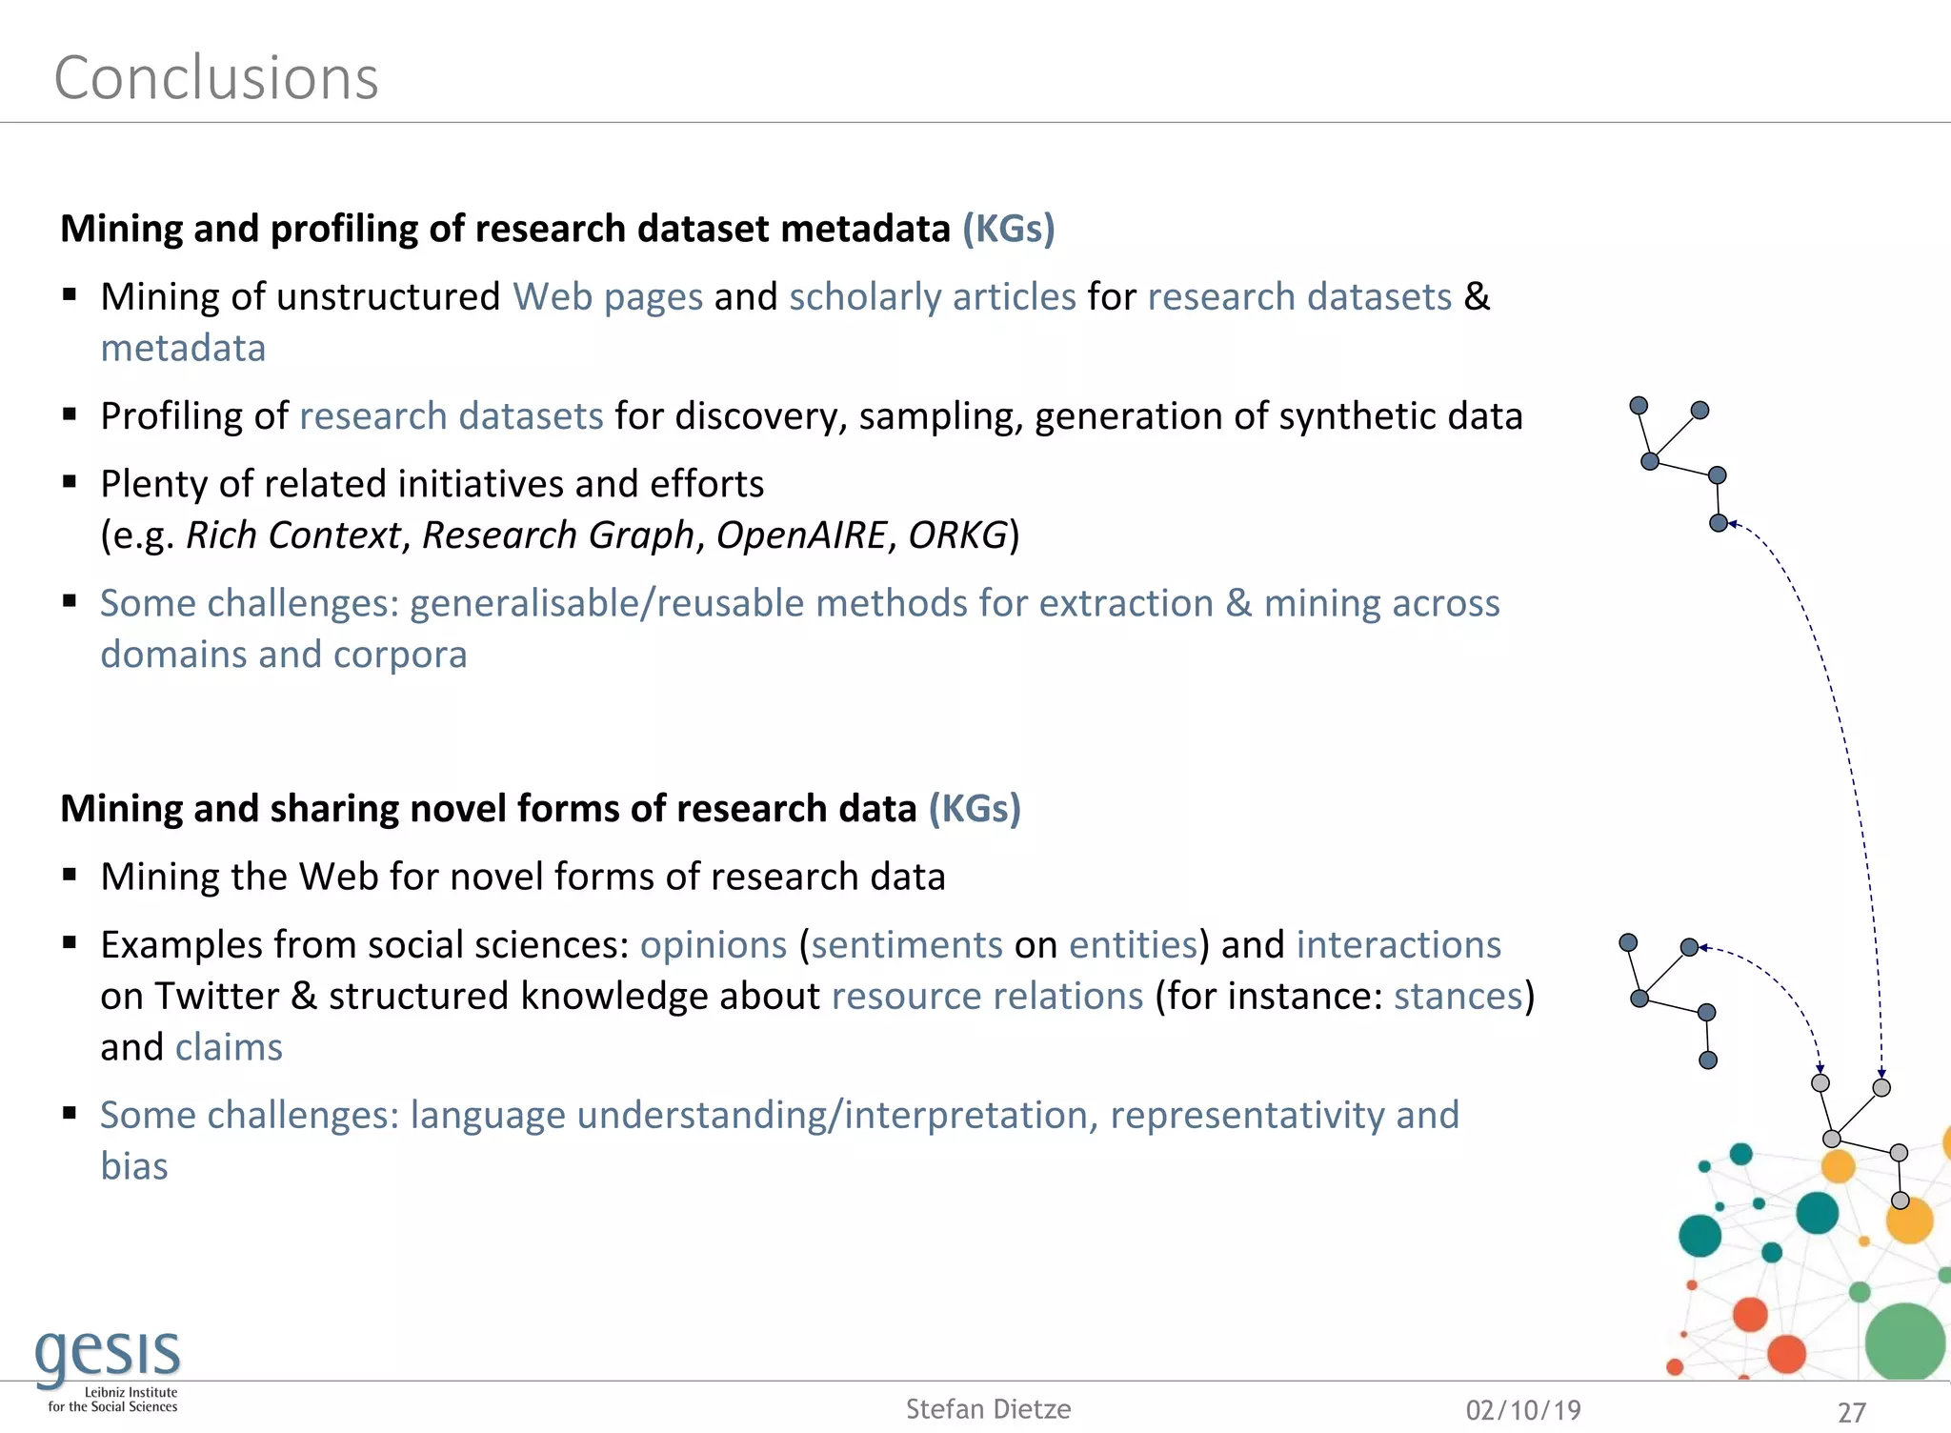This screenshot has width=1951, height=1433.
Task: Select the blue 'Web pages' text
Action: click(608, 296)
